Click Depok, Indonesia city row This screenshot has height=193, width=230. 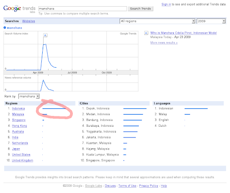(x=115, y=108)
